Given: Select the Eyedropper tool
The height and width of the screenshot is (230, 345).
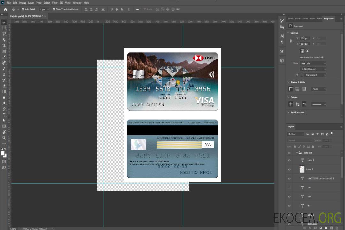Looking at the screenshot, I should click(x=4, y=57).
